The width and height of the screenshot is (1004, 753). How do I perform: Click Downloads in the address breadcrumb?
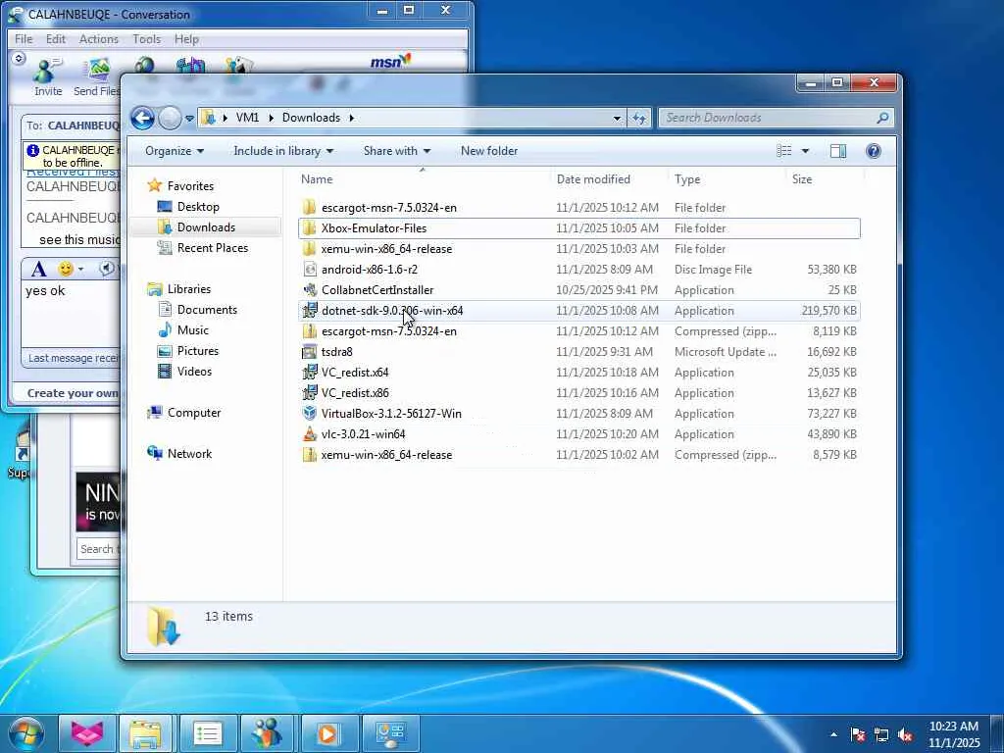point(311,118)
